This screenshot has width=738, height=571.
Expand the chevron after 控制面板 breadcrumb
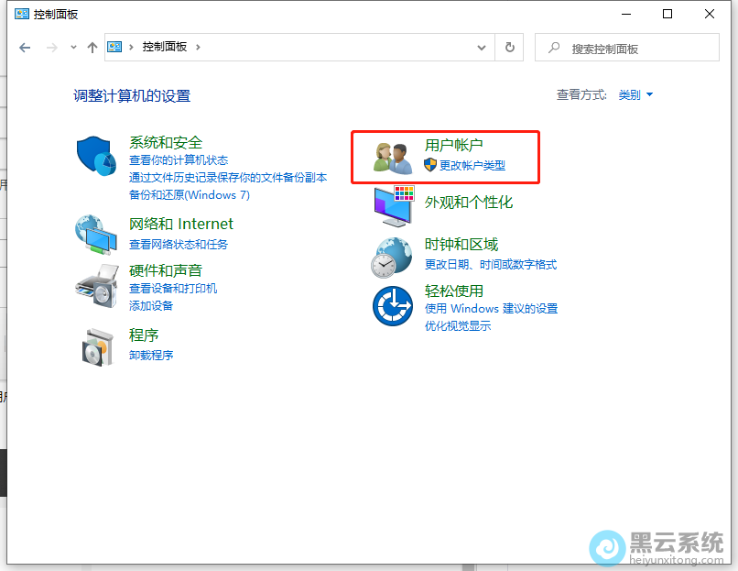click(x=199, y=48)
